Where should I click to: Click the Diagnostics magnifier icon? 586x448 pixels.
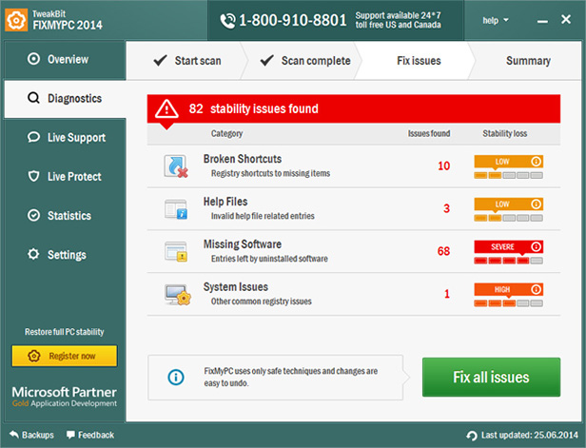click(33, 98)
